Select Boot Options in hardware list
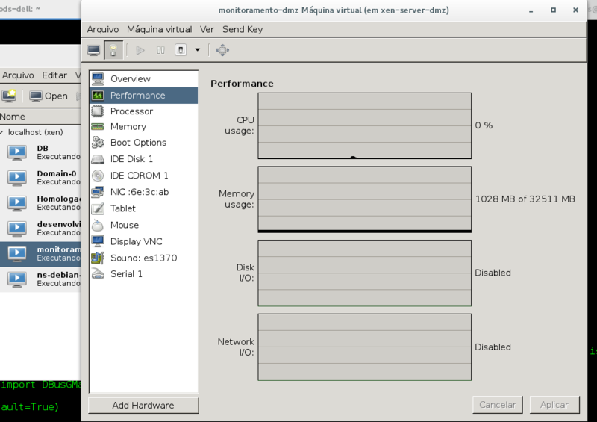 click(x=143, y=143)
